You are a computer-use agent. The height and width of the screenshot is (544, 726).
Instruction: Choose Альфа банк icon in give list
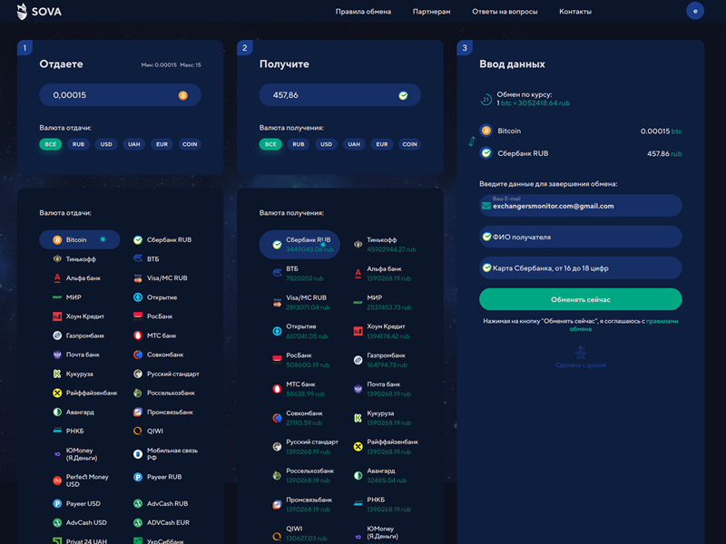(57, 278)
